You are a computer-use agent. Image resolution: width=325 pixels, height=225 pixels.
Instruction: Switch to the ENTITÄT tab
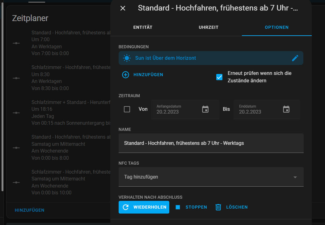click(x=143, y=27)
